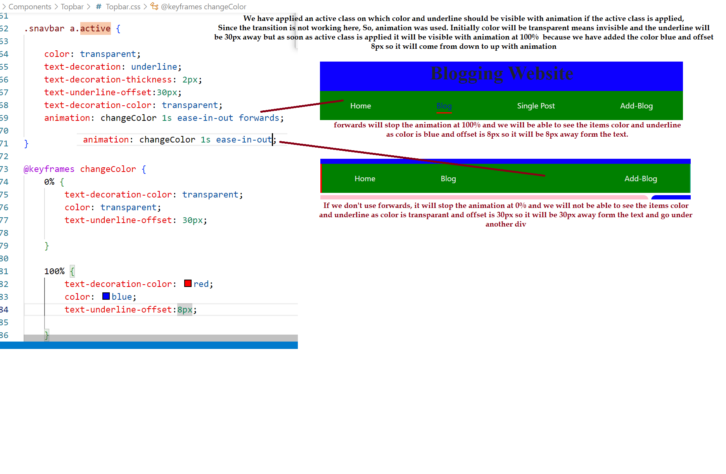Click the Topbar folder breadcrumb

pos(72,7)
